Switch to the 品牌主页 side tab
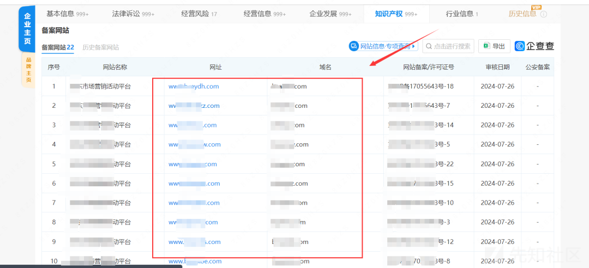589x268 pixels. pos(29,70)
